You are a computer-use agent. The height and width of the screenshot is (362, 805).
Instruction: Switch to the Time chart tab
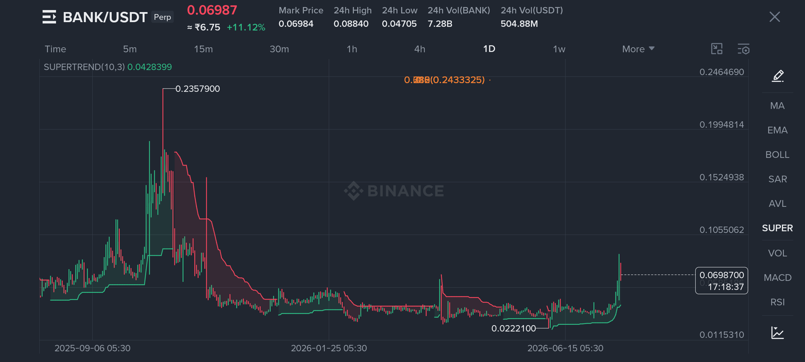(x=55, y=49)
